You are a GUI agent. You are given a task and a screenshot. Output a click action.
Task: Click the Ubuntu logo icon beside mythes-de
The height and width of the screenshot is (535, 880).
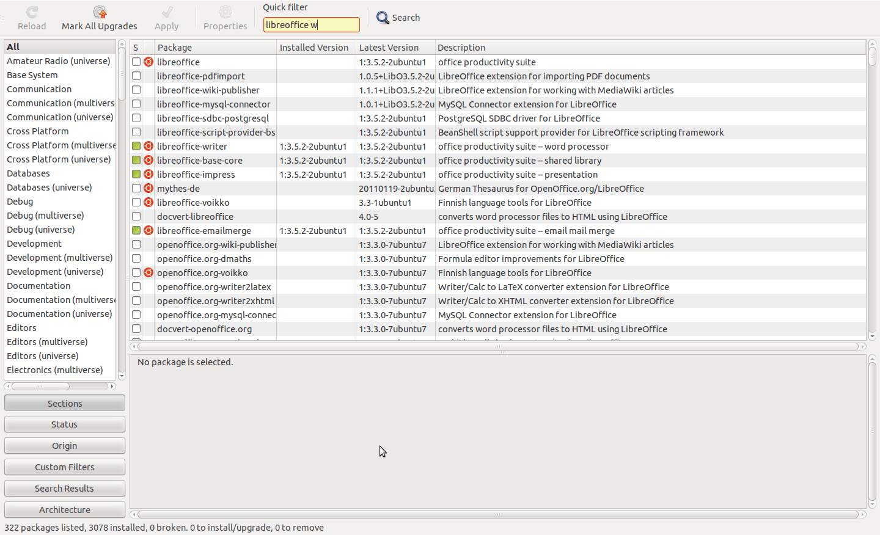coord(148,188)
